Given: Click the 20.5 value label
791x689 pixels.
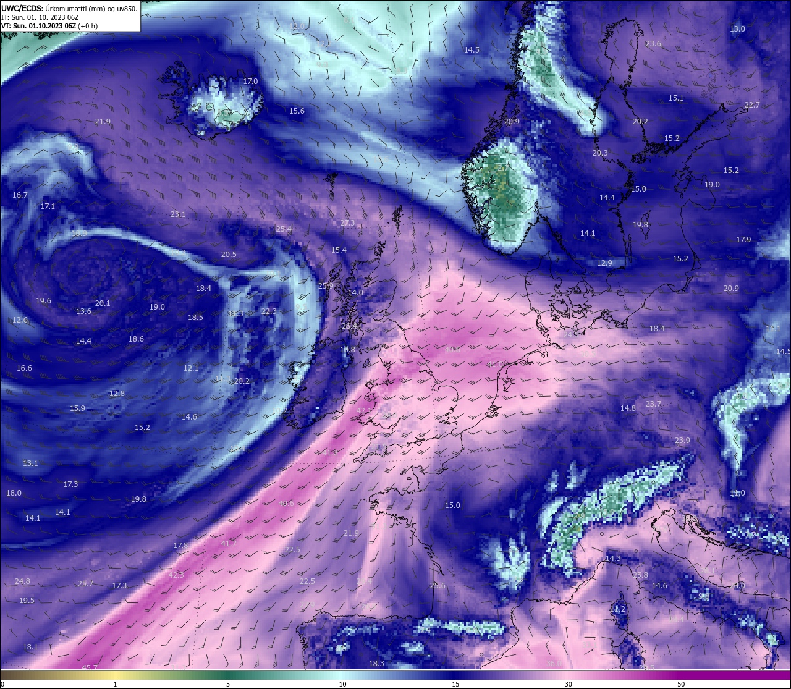Looking at the screenshot, I should [229, 255].
